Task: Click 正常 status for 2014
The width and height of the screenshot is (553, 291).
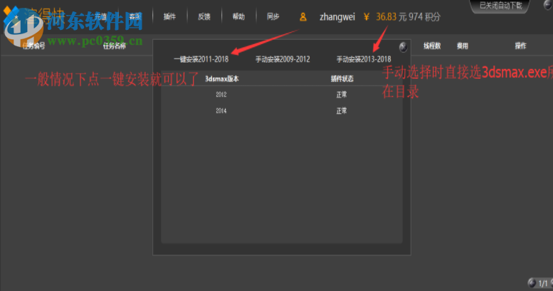Action: 342,111
